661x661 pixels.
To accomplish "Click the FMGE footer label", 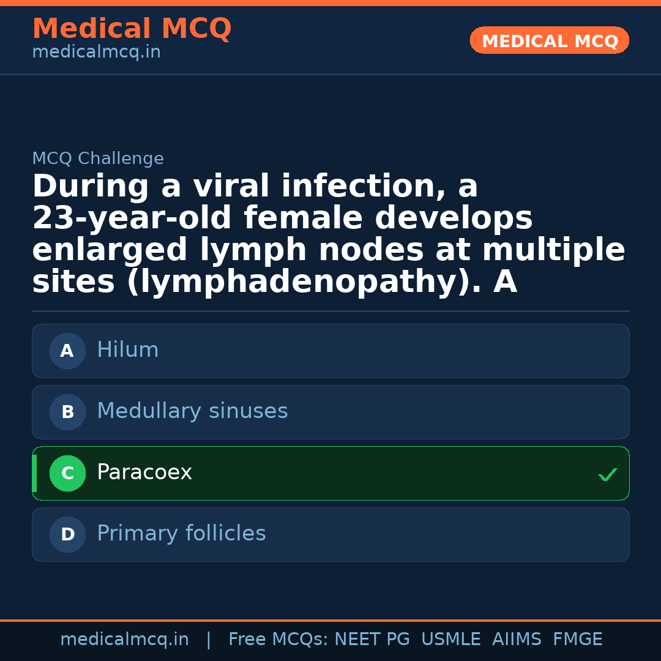I will 577,640.
